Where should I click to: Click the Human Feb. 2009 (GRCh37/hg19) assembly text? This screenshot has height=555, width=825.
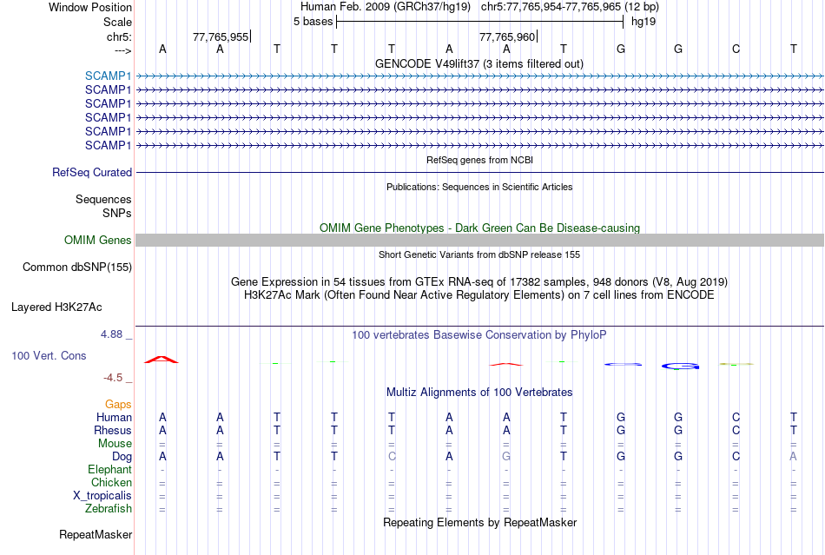(x=385, y=7)
